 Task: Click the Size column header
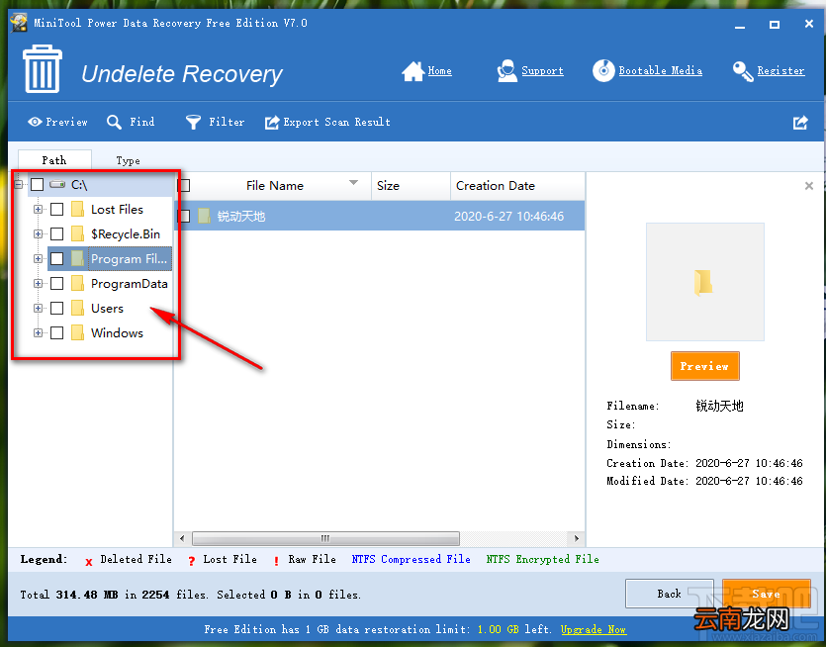[x=411, y=185]
